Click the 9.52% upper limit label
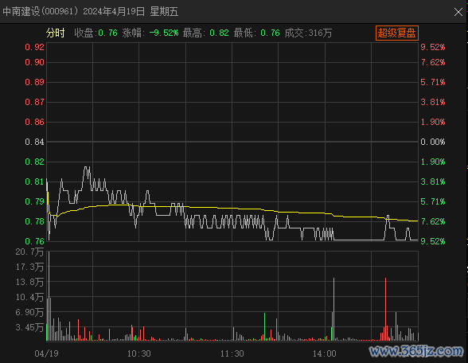468x363 pixels. click(x=433, y=47)
